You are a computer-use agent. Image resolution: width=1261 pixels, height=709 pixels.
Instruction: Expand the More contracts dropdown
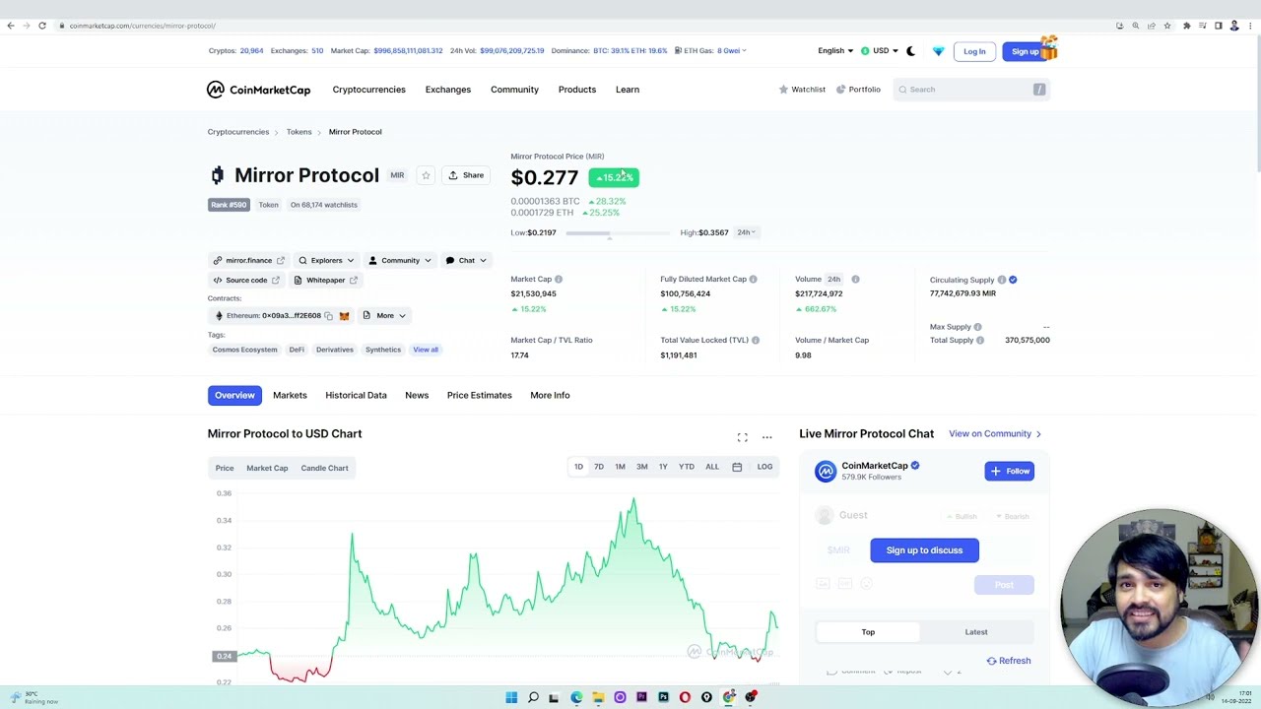pyautogui.click(x=384, y=316)
